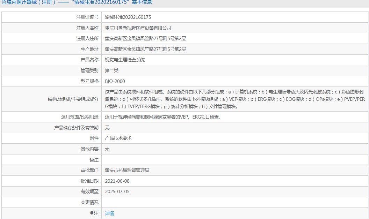Click the 注册人名称 label

[x=87, y=28]
